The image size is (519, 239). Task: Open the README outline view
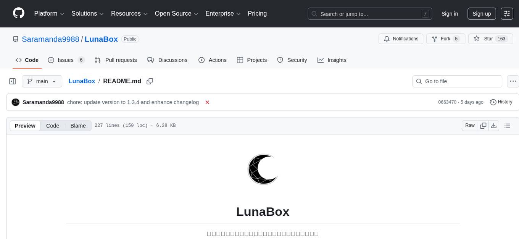tap(508, 125)
